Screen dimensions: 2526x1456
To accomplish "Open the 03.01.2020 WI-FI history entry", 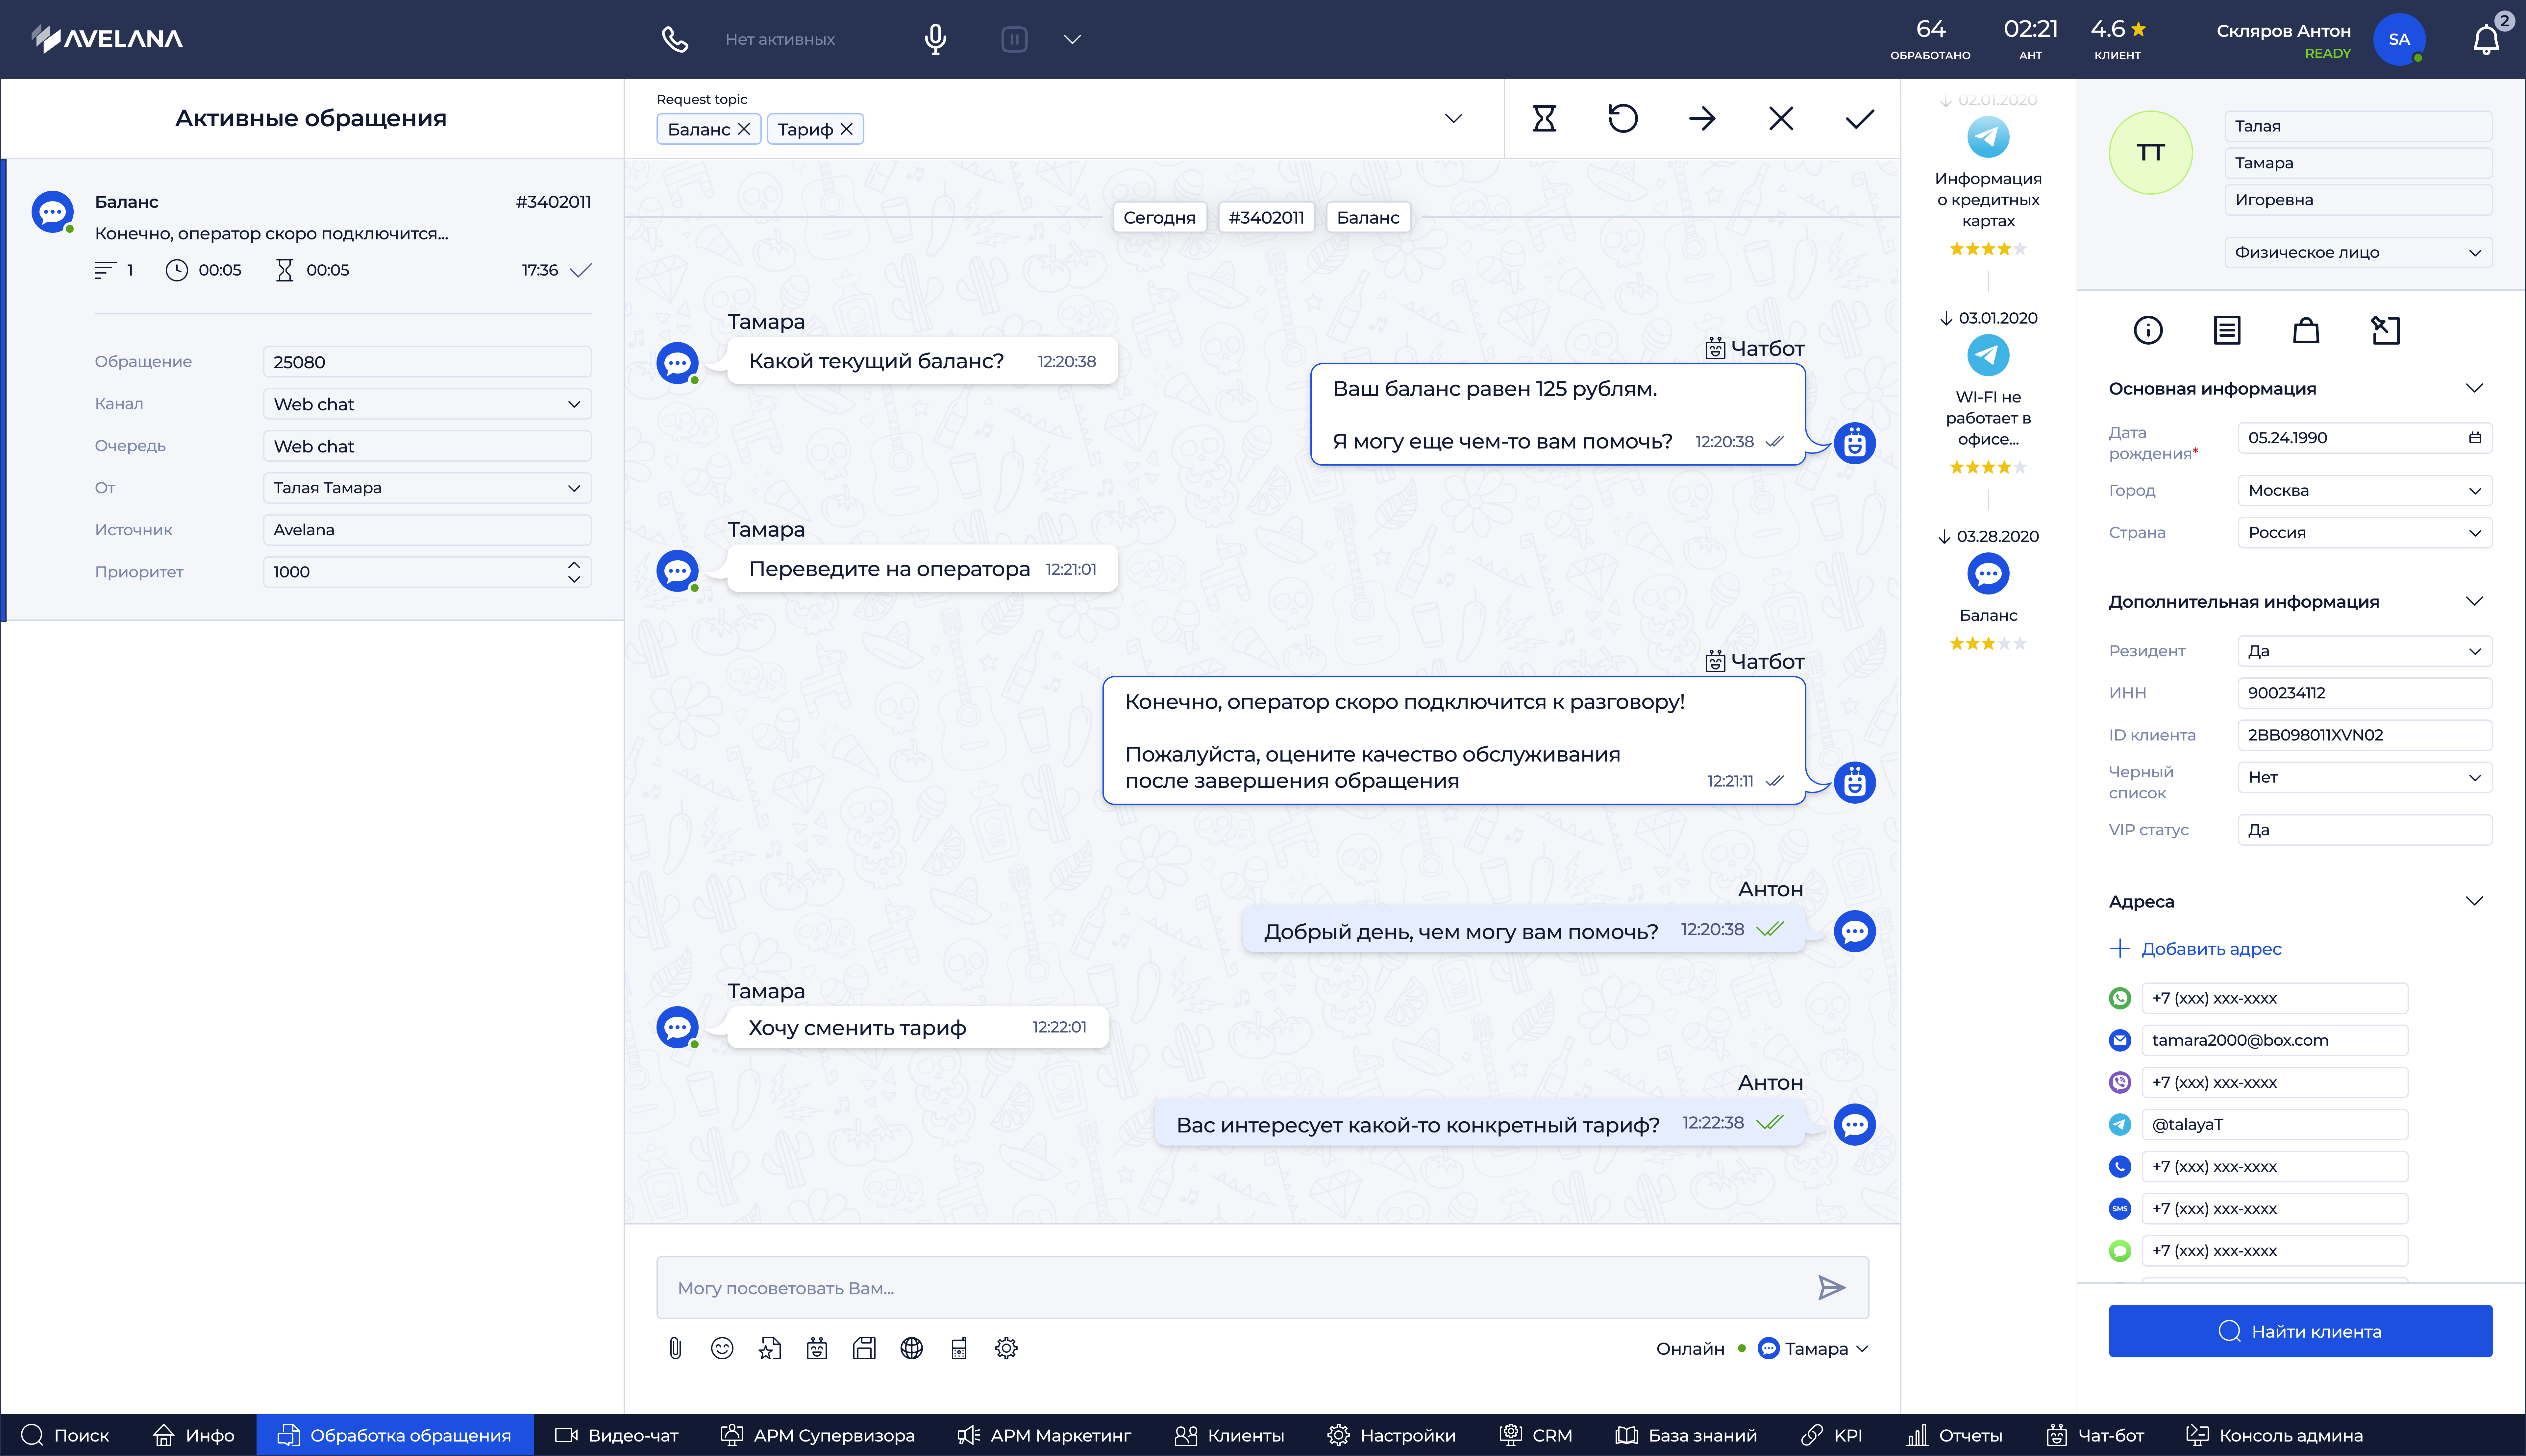I will [x=1988, y=392].
